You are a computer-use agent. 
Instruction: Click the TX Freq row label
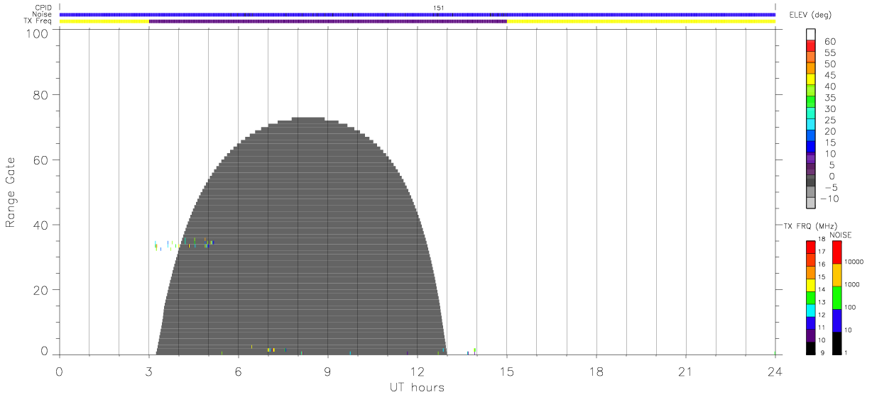(x=38, y=21)
